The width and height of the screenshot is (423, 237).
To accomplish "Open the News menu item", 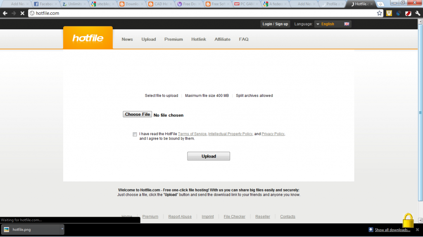I will pyautogui.click(x=127, y=39).
